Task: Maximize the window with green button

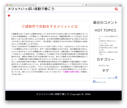Action: (11, 5)
